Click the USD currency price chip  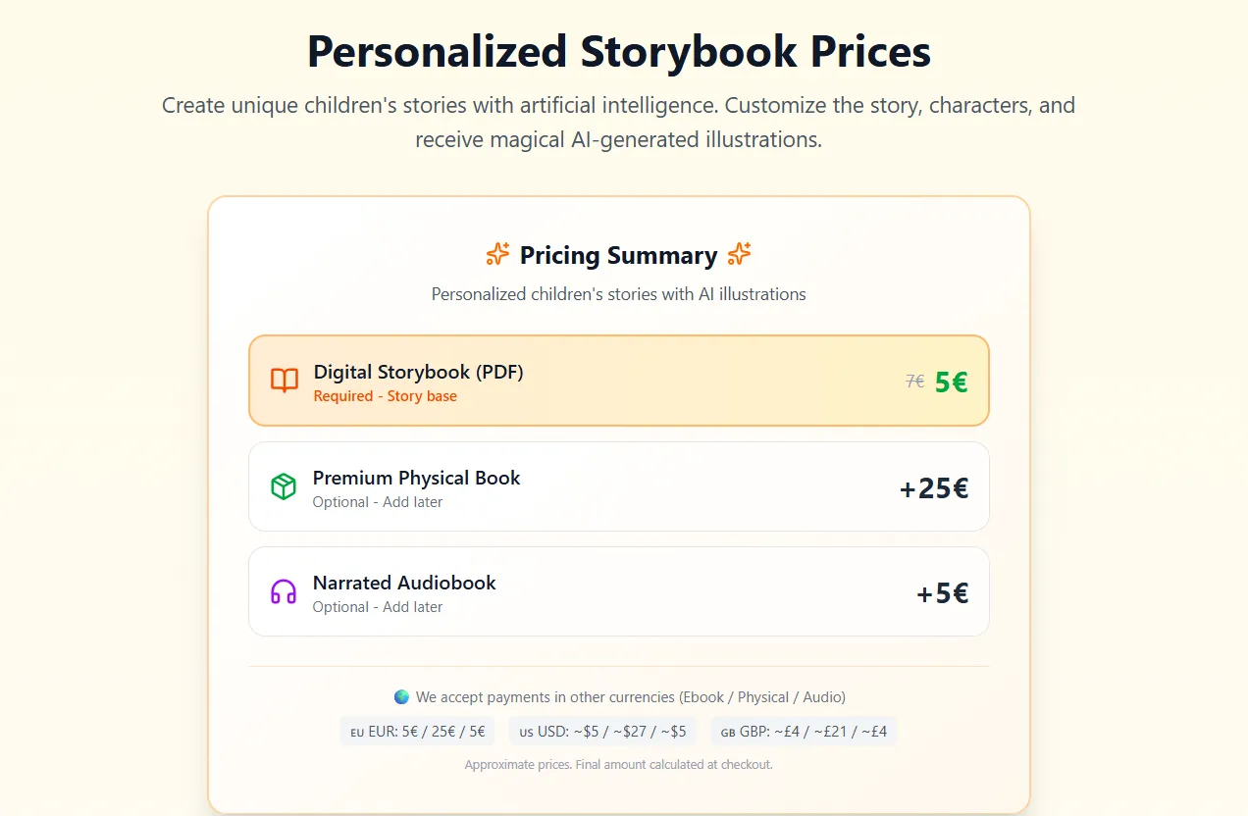[x=601, y=732]
